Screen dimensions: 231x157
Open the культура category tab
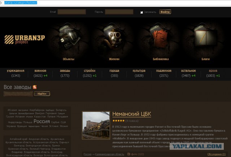[139, 70]
